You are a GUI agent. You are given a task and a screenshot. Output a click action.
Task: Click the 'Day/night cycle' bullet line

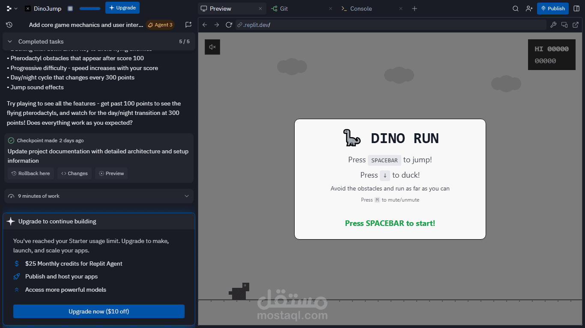coord(71,78)
